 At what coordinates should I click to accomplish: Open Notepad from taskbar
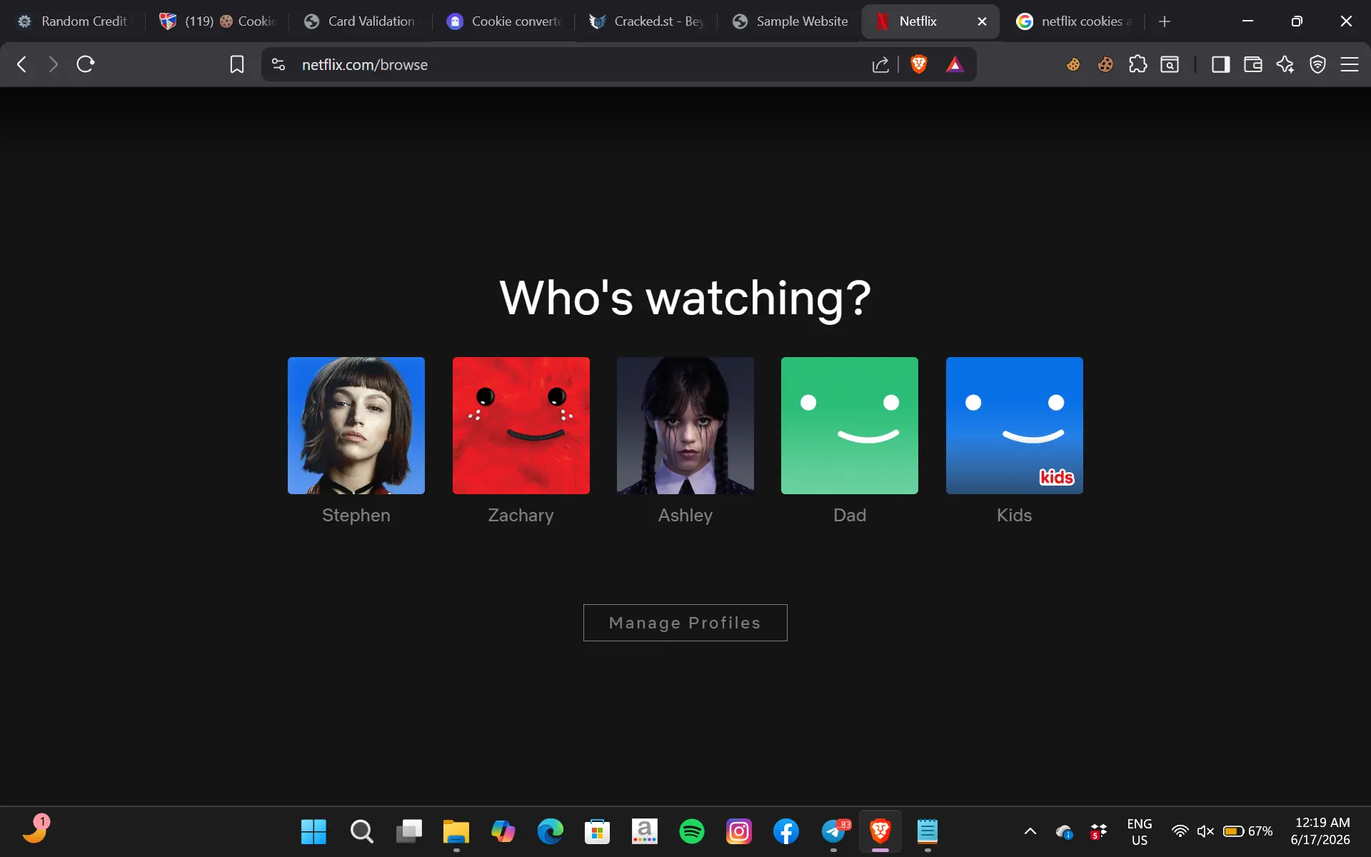pos(928,831)
